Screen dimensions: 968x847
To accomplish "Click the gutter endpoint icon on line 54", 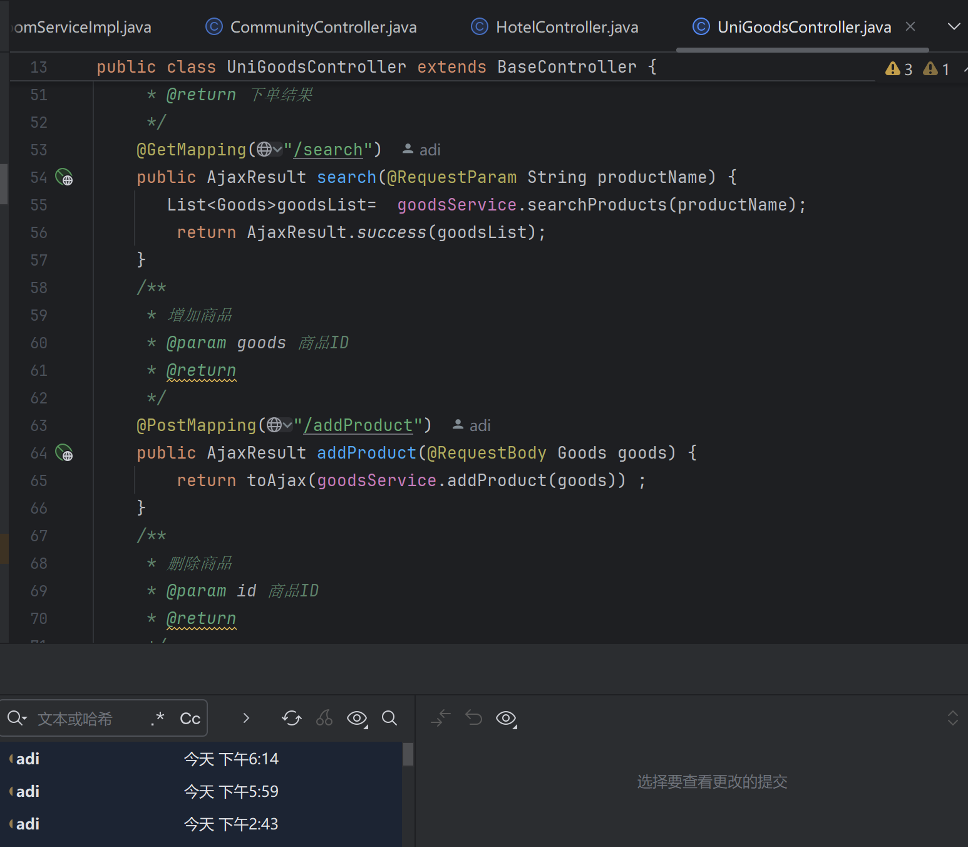I will pyautogui.click(x=64, y=177).
